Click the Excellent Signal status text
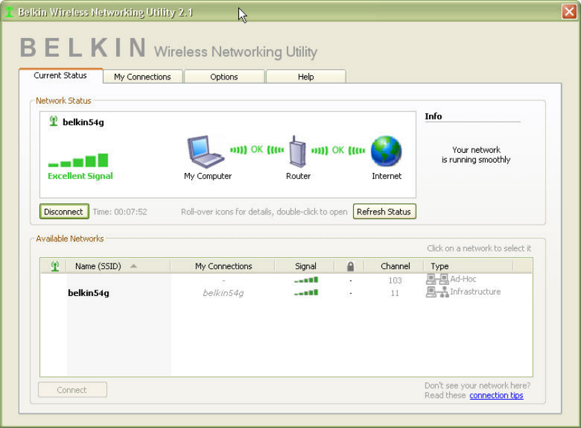581x428 pixels. [x=80, y=176]
